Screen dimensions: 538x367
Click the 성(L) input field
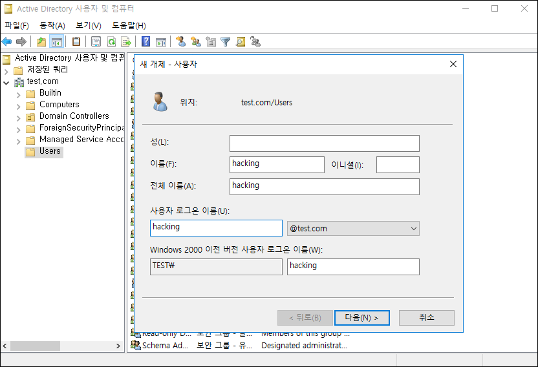325,143
